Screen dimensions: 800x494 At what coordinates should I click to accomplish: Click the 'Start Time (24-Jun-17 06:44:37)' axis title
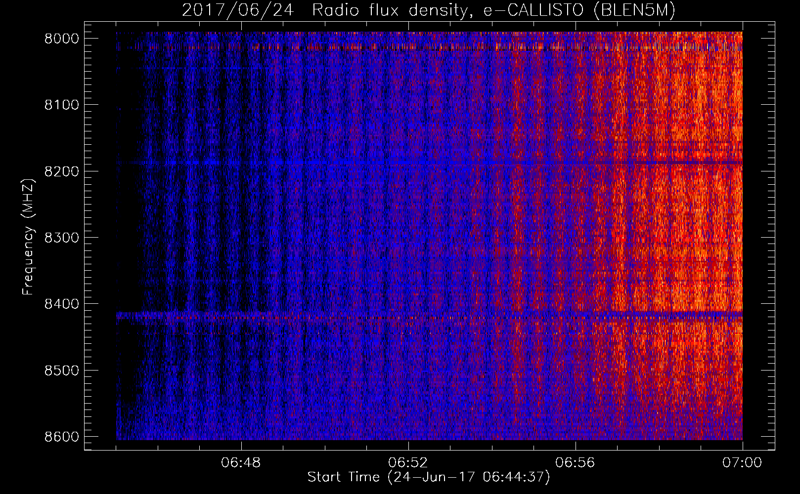point(429,477)
